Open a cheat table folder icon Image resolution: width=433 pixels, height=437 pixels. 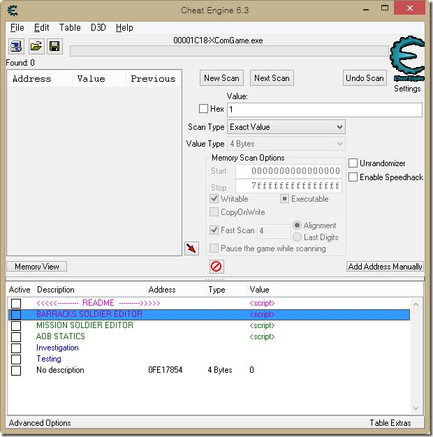(x=36, y=46)
